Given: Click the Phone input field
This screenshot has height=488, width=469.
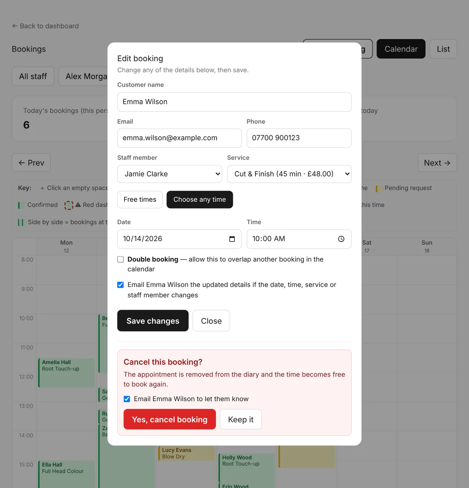Looking at the screenshot, I should tap(299, 138).
